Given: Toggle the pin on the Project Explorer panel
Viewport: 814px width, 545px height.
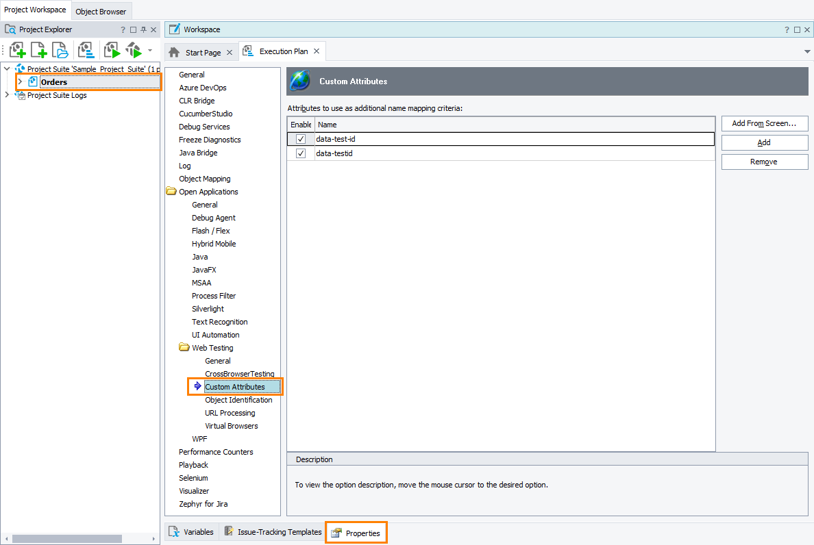Looking at the screenshot, I should (143, 29).
